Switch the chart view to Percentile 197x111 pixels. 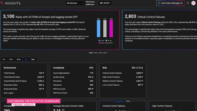[119, 101]
